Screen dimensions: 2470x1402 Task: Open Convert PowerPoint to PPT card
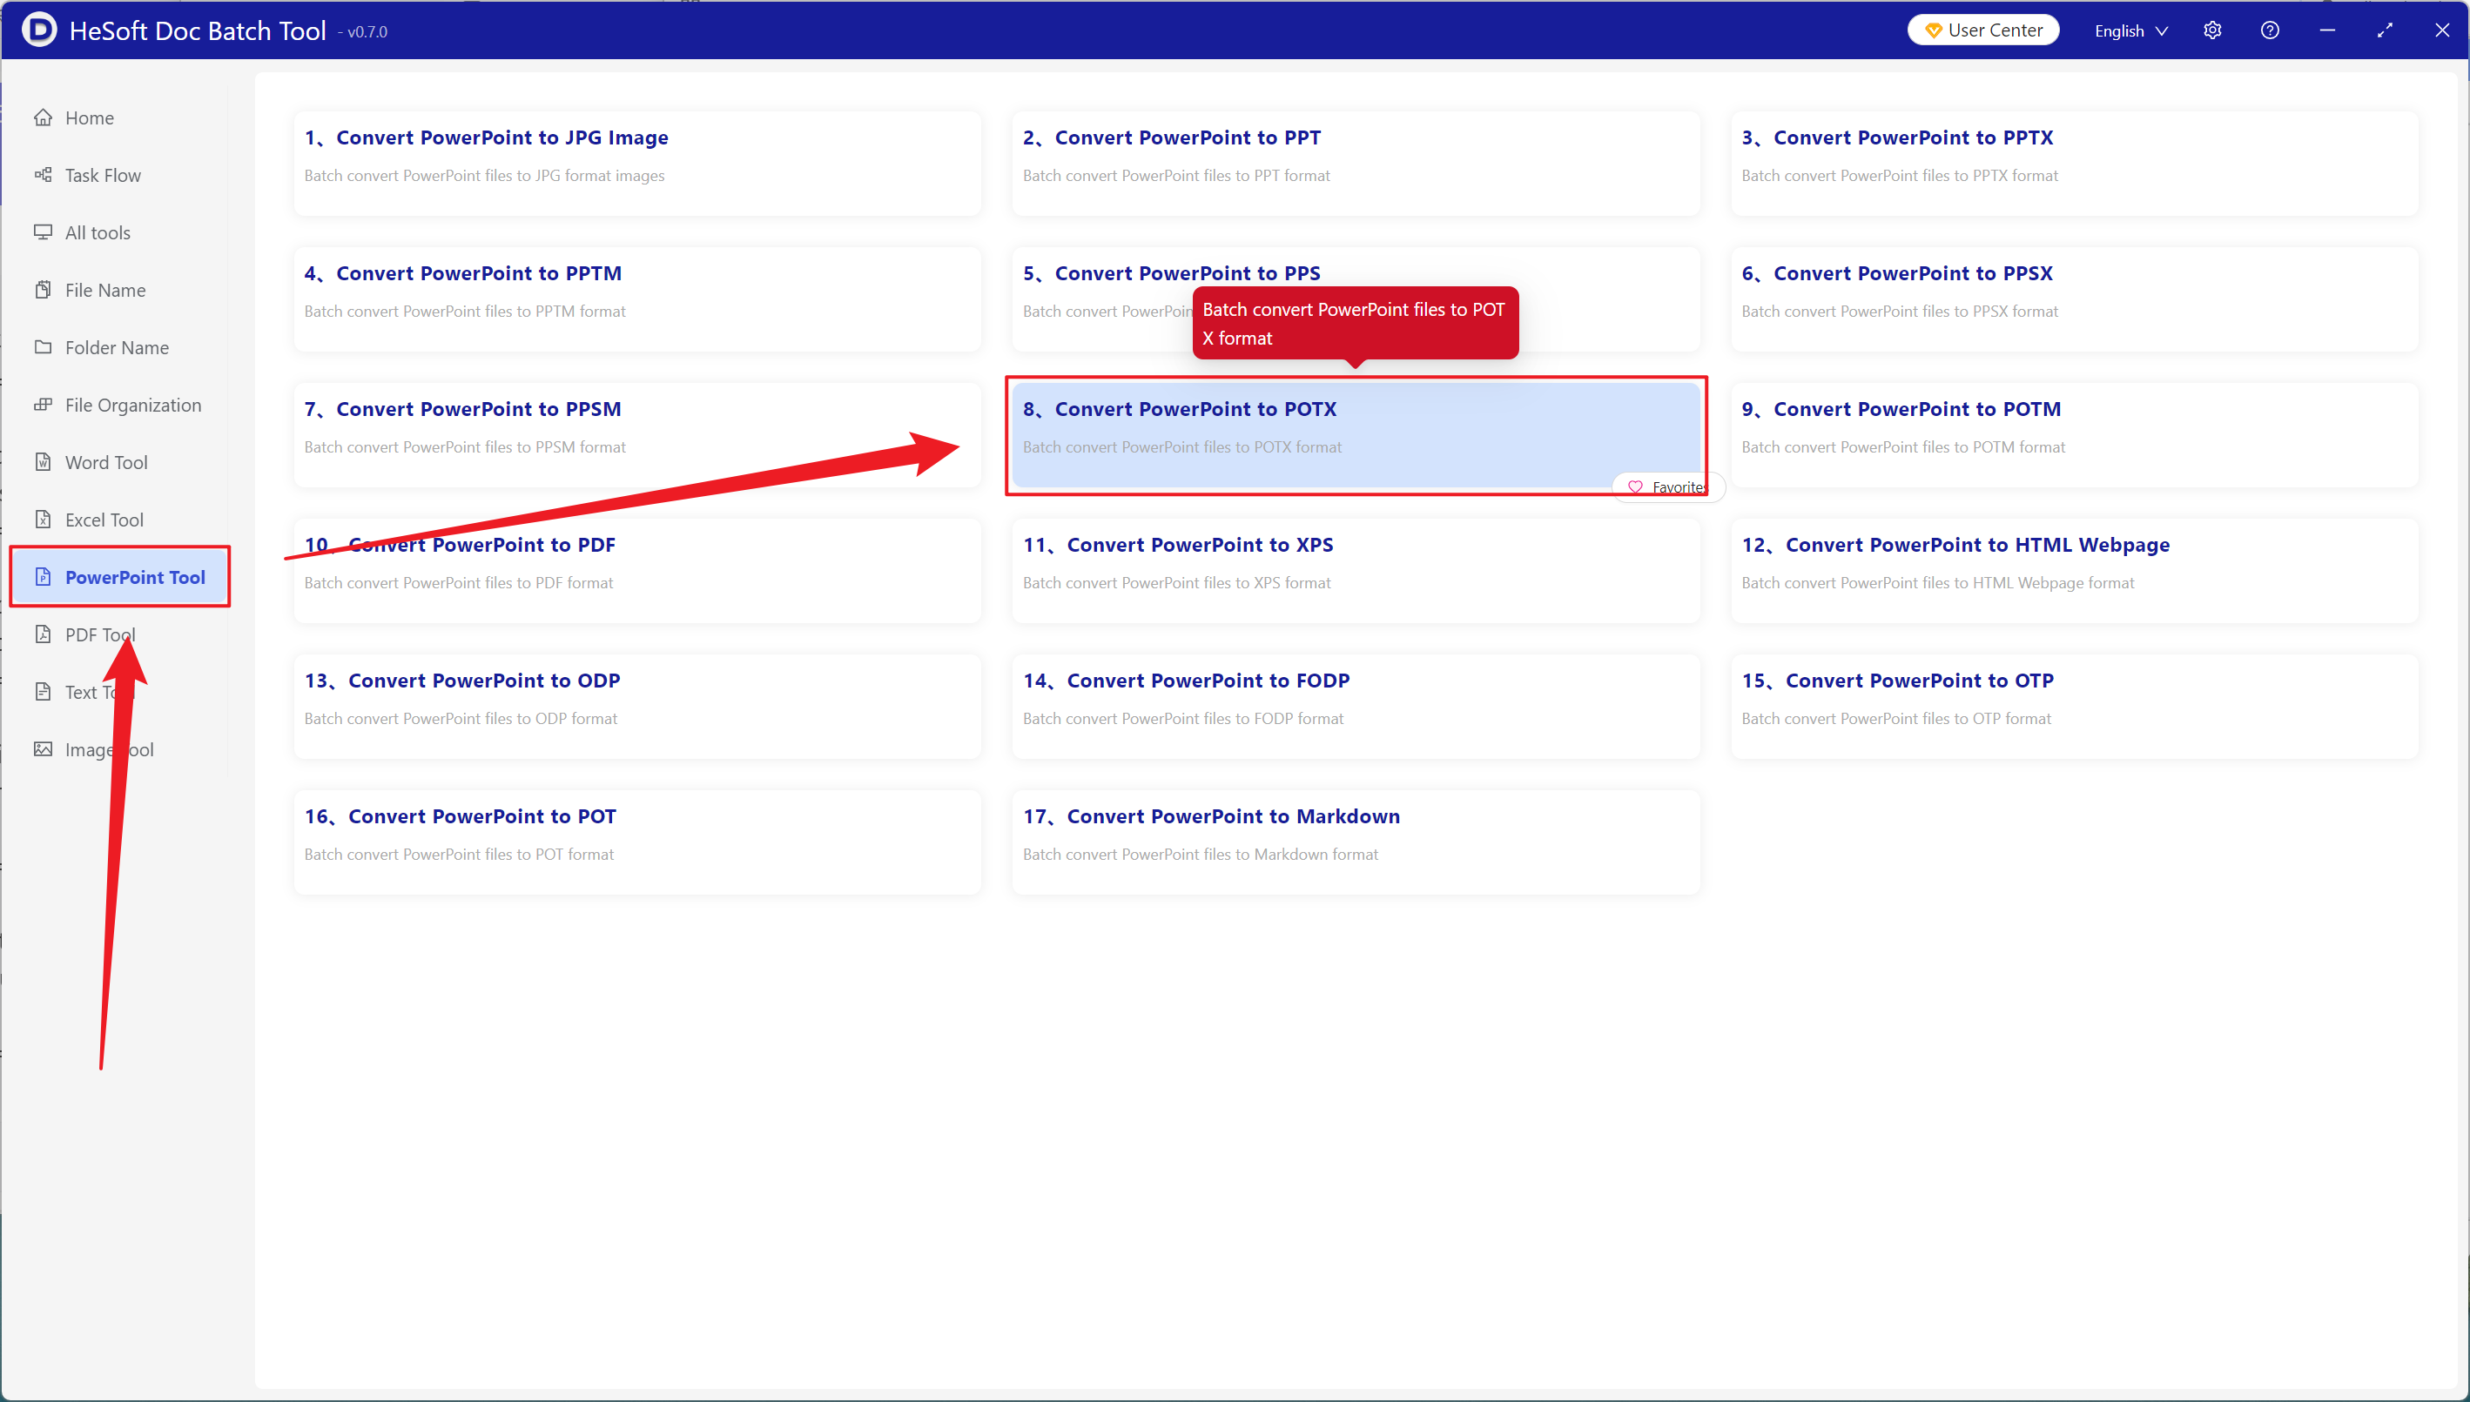[x=1356, y=163]
